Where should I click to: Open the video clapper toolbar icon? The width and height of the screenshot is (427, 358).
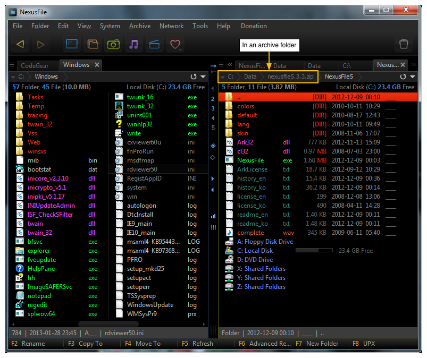[x=154, y=44]
